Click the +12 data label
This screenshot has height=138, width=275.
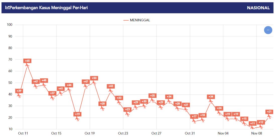261,122
